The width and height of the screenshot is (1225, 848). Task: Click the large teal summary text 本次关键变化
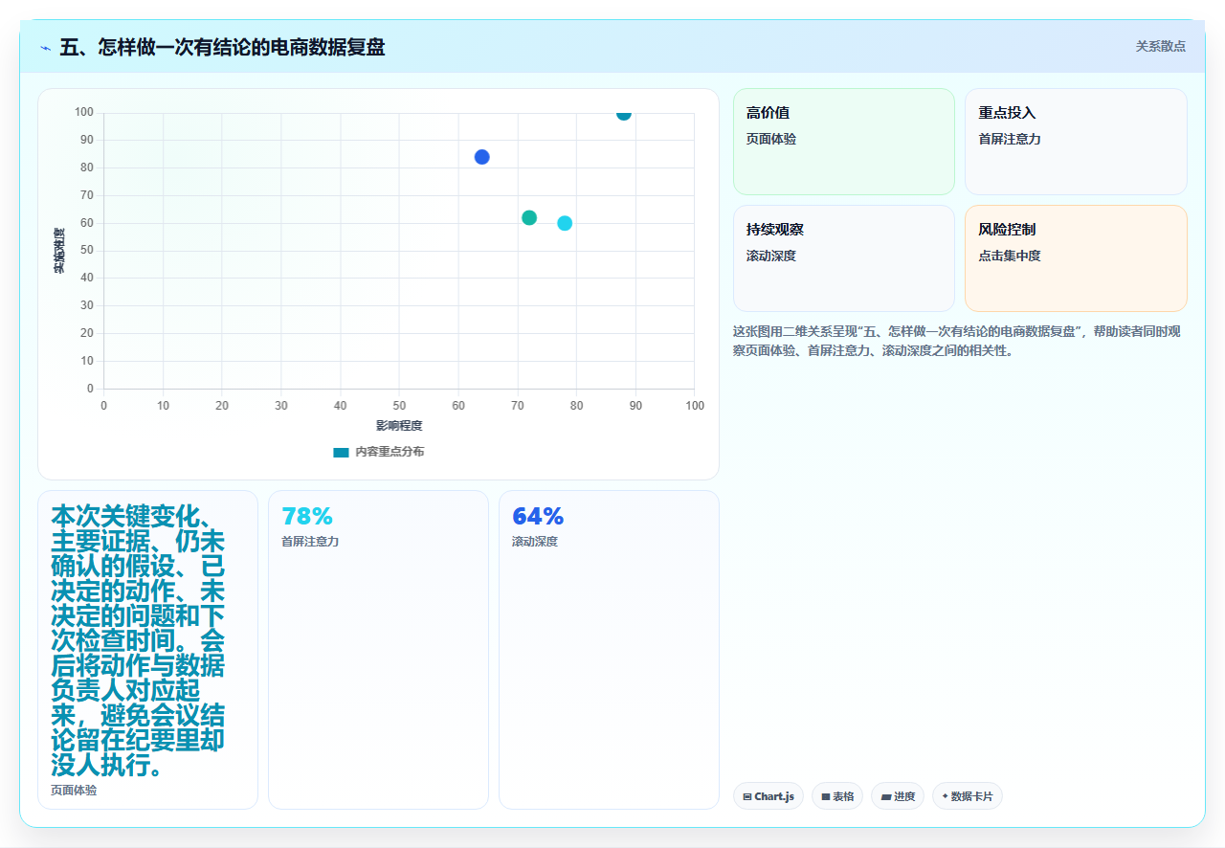[x=139, y=641]
